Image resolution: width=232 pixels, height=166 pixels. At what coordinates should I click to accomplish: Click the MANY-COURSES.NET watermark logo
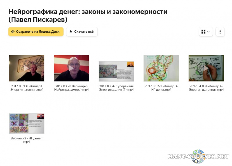click(199, 156)
